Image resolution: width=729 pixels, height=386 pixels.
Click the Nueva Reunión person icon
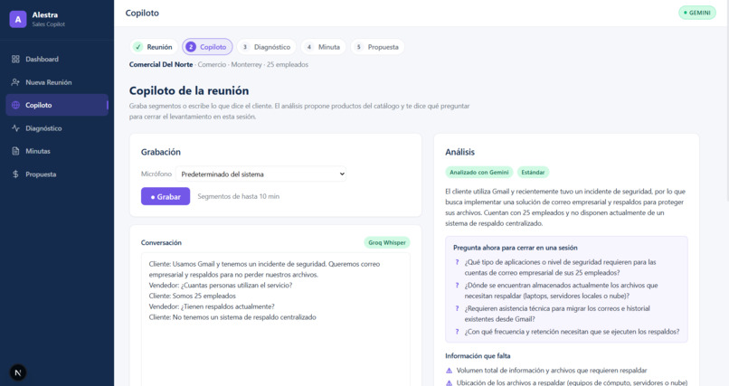pyautogui.click(x=15, y=82)
